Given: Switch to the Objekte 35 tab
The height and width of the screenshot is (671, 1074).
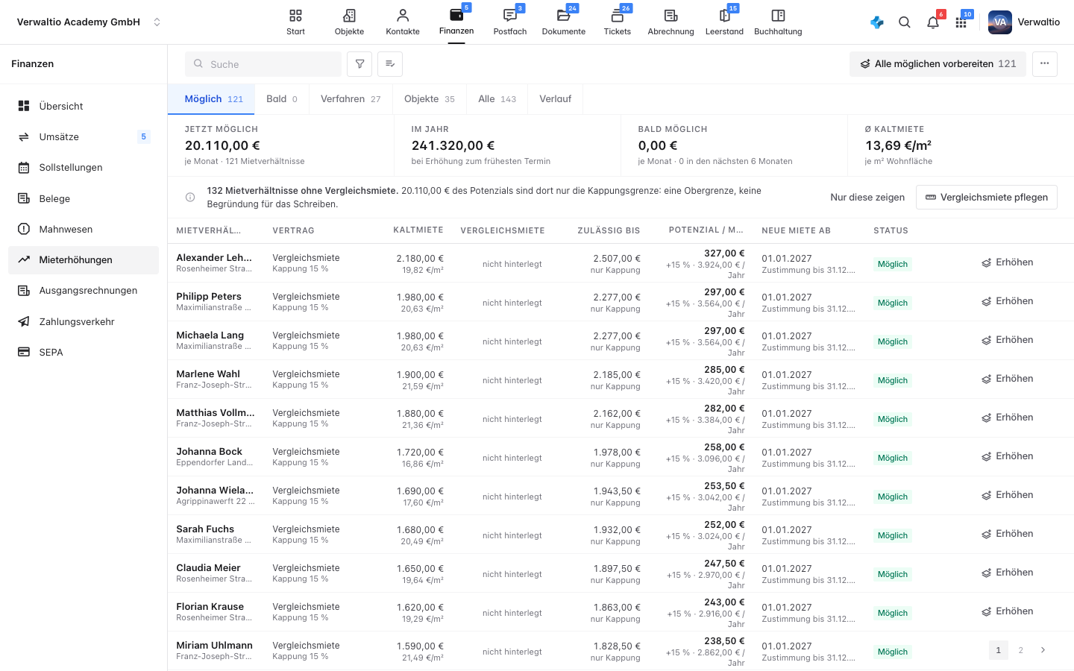Looking at the screenshot, I should point(430,99).
